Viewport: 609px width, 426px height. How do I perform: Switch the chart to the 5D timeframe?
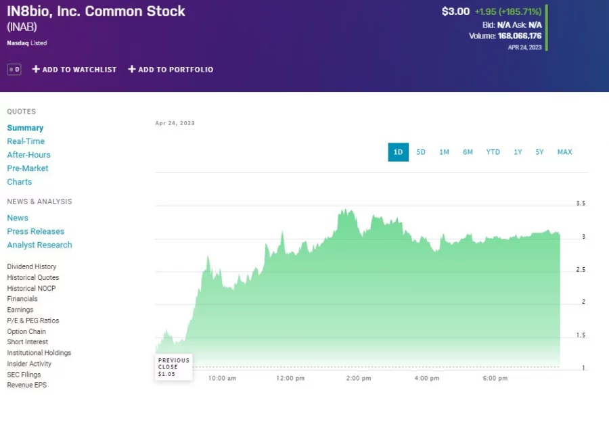(x=421, y=152)
